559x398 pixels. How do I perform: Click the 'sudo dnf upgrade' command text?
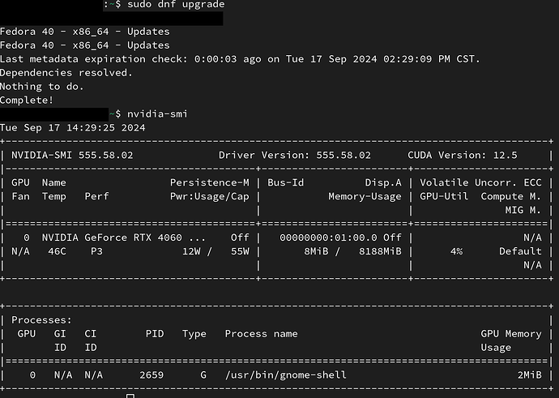pyautogui.click(x=176, y=5)
